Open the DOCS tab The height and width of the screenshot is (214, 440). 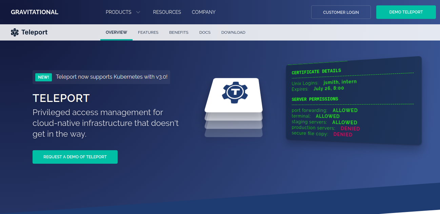[205, 32]
